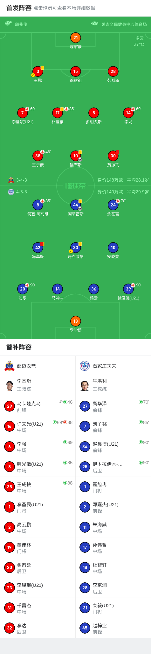The width and height of the screenshot is (151, 654).
Task: Click the 4-3-3 formation label
Action: [22, 192]
